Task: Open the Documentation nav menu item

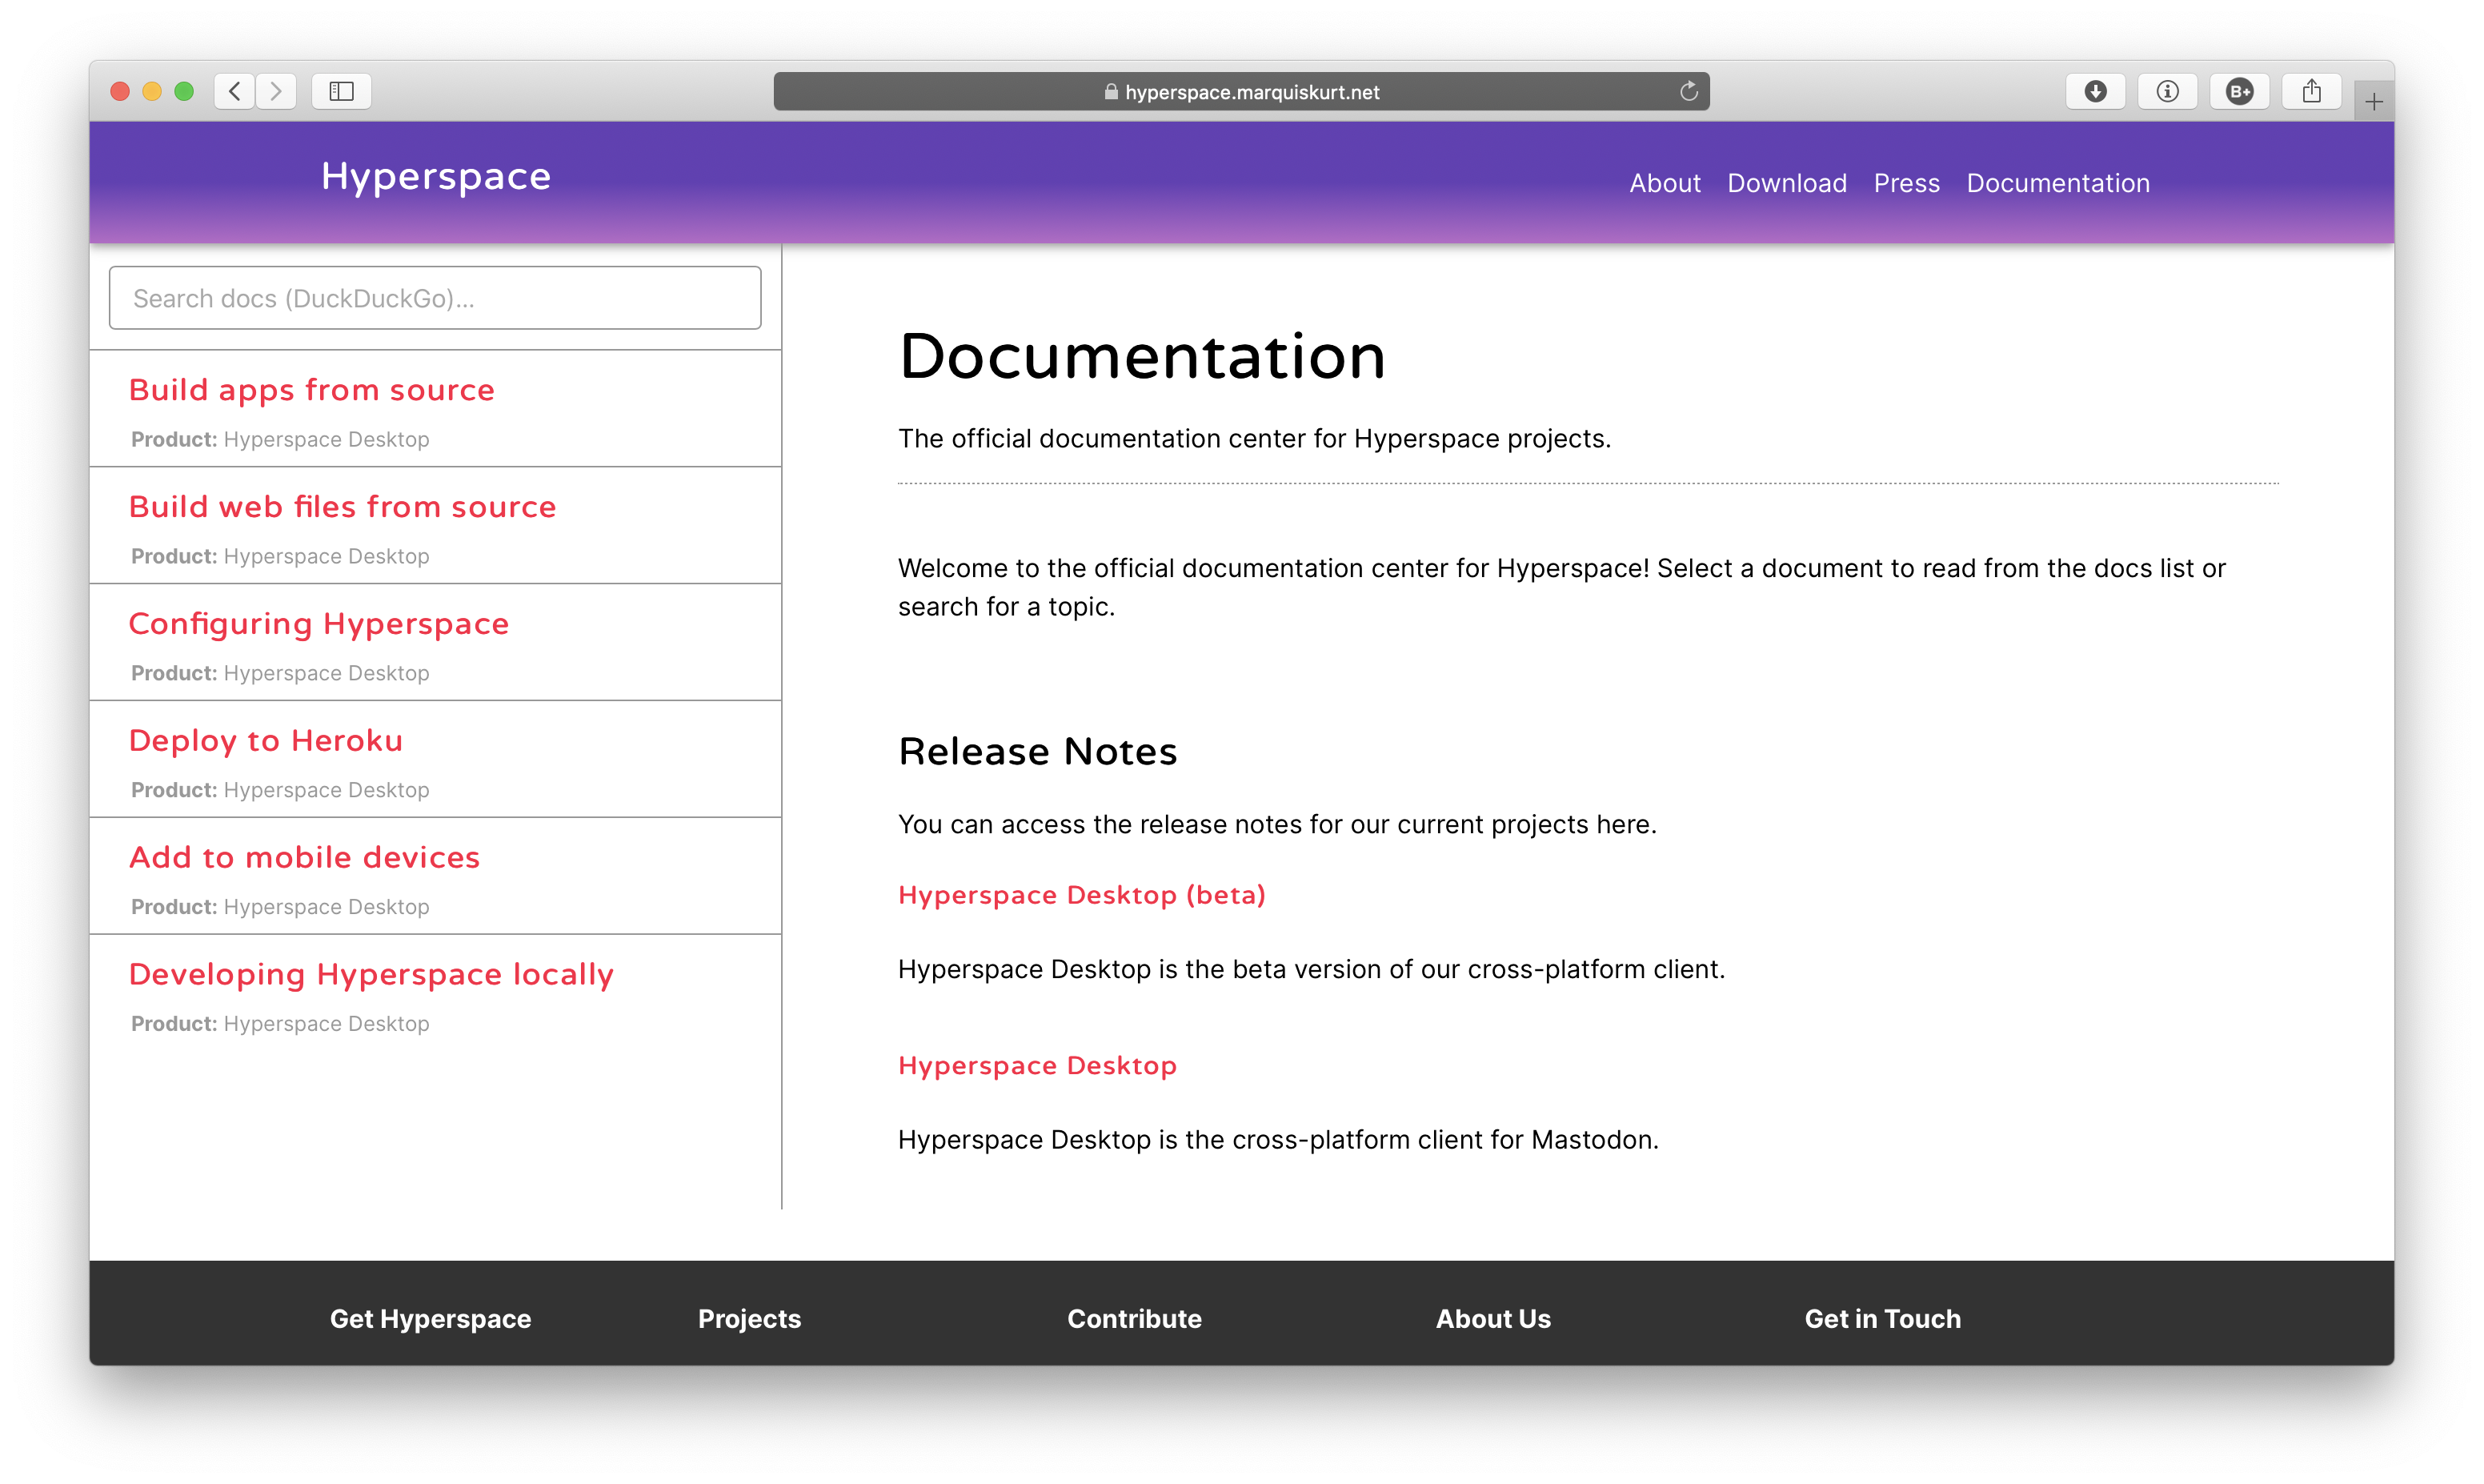Action: (x=2057, y=183)
